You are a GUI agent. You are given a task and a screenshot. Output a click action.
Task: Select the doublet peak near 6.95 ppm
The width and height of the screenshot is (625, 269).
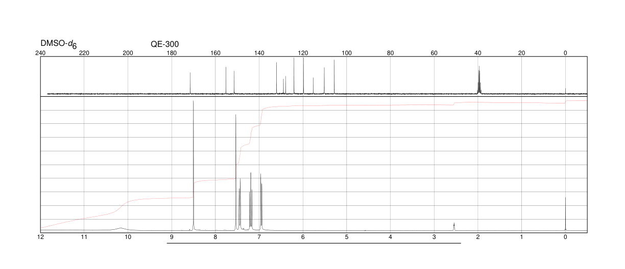tap(261, 202)
